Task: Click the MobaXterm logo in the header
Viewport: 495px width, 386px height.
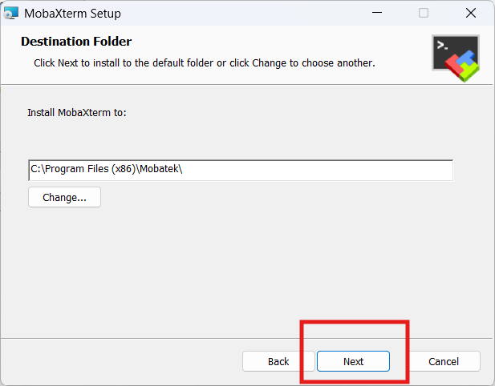Action: [455, 58]
